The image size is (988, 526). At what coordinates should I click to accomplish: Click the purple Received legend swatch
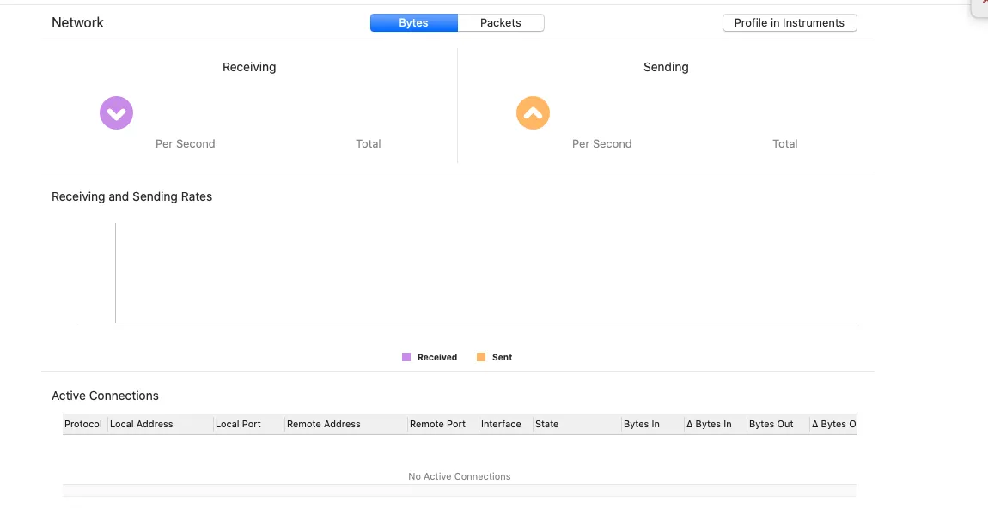pyautogui.click(x=406, y=357)
